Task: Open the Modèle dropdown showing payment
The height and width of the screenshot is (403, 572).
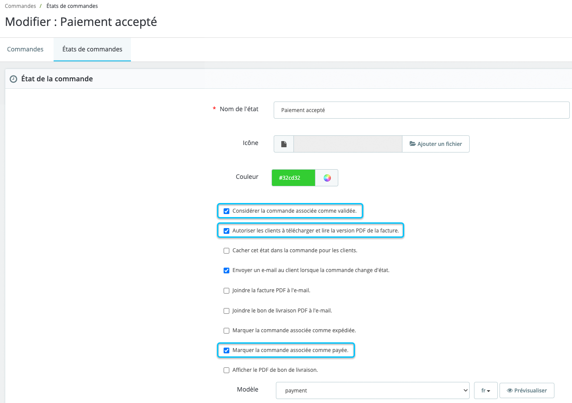Action: [372, 390]
